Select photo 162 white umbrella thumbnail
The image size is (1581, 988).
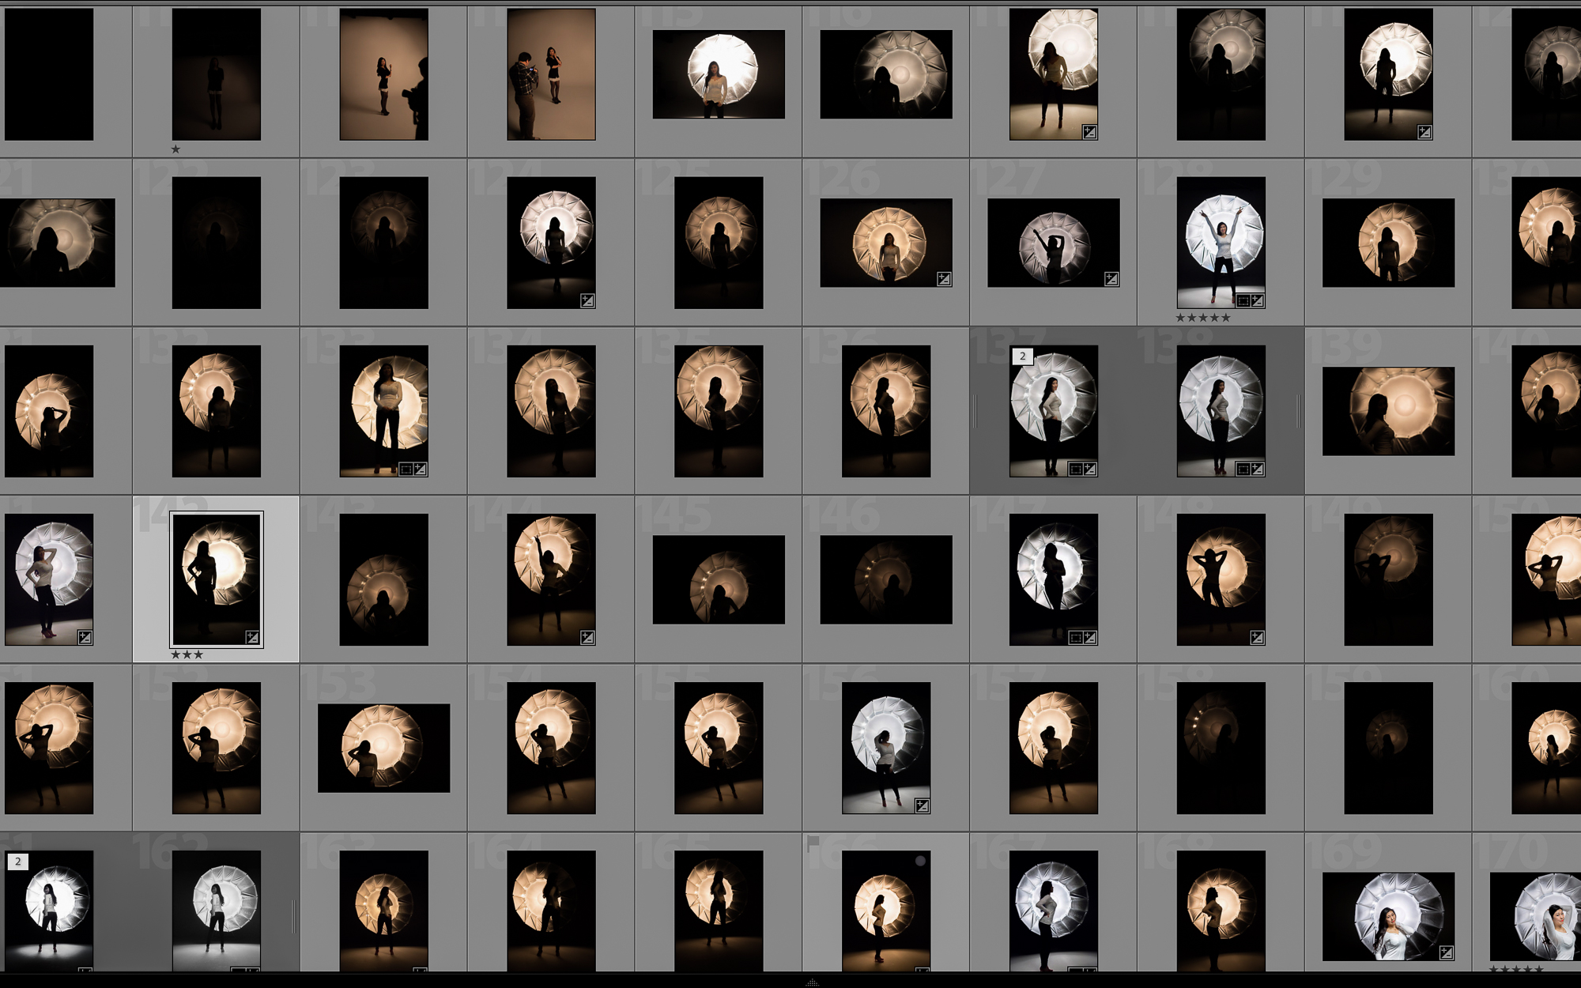[x=217, y=911]
